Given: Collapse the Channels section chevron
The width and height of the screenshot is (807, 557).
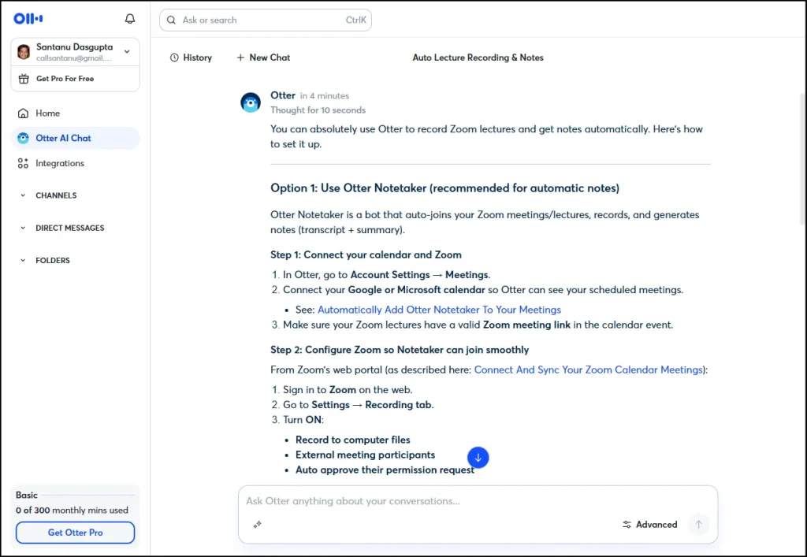Looking at the screenshot, I should [x=23, y=195].
